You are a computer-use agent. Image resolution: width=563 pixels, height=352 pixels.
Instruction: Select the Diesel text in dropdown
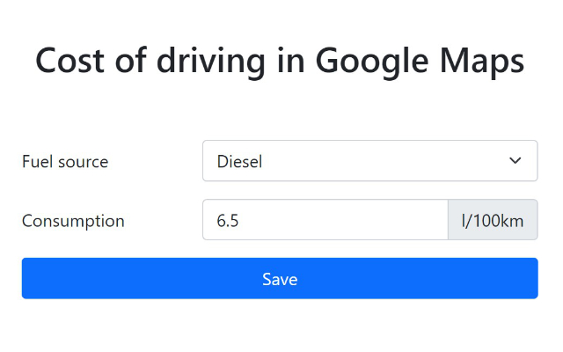(x=239, y=162)
